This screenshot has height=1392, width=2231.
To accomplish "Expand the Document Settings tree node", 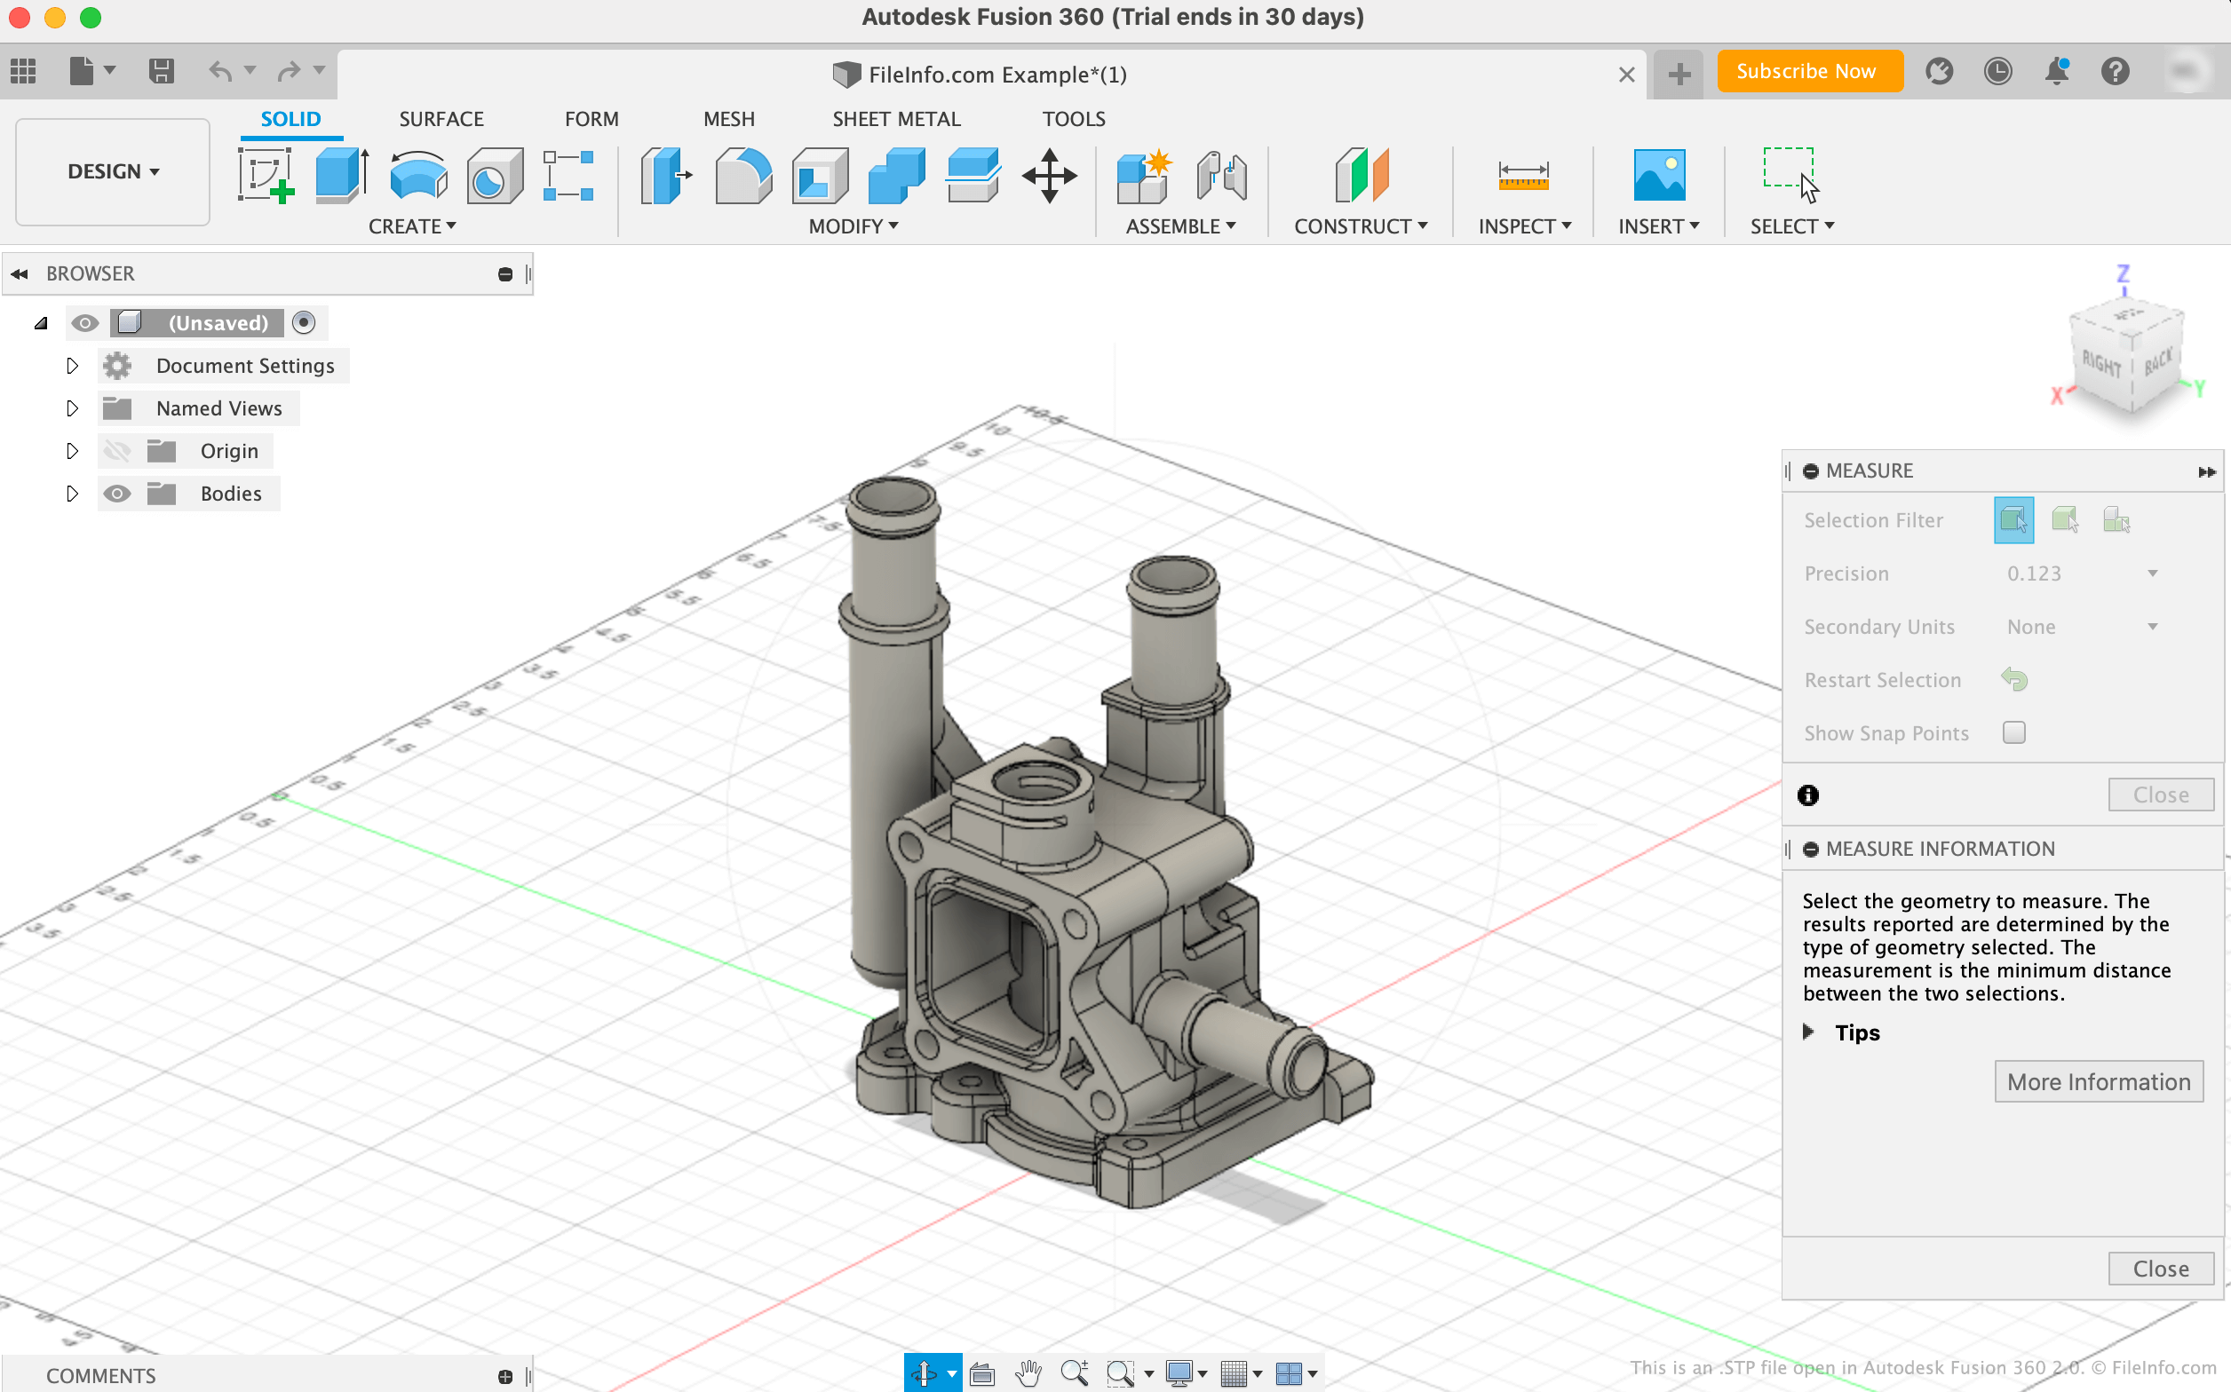I will [x=72, y=366].
